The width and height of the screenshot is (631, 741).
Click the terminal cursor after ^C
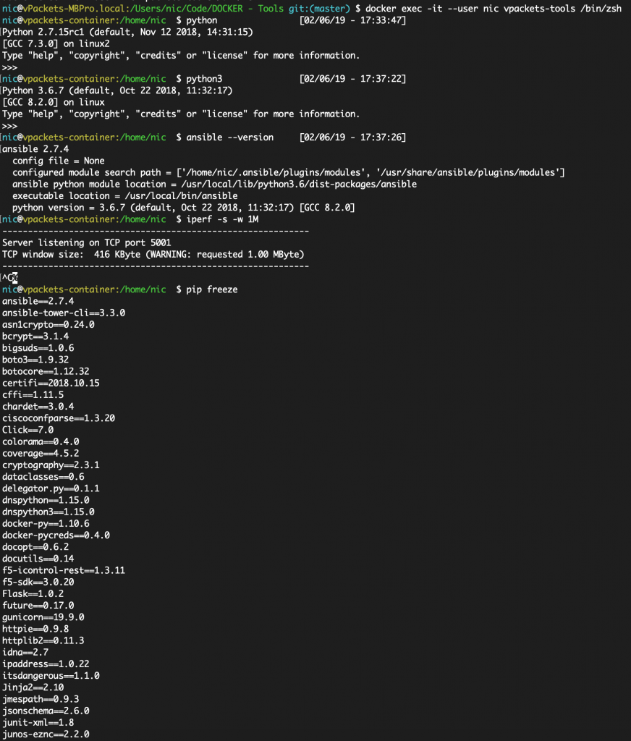click(14, 277)
